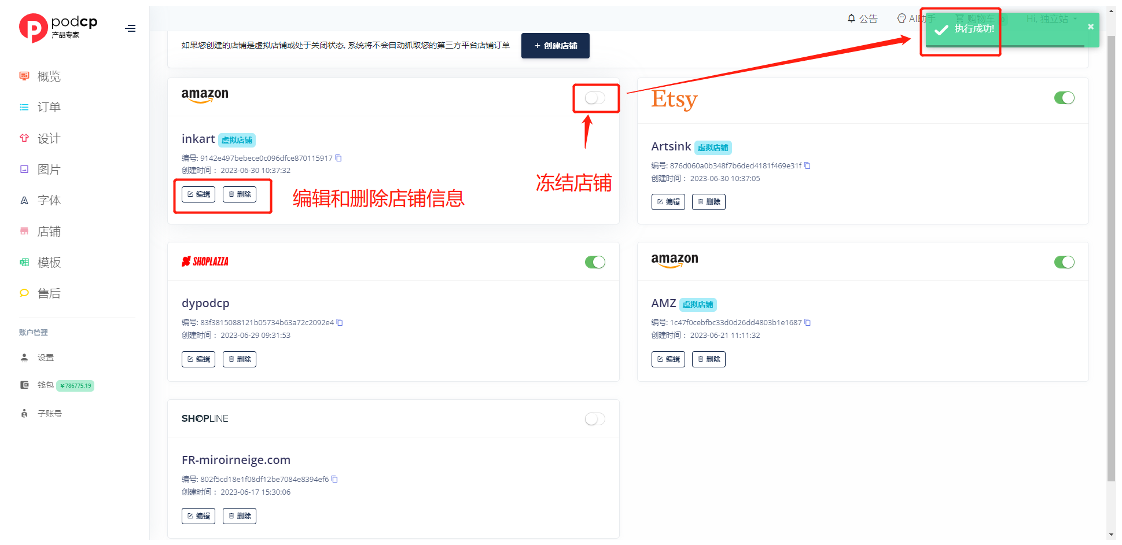The width and height of the screenshot is (1122, 545).
Task: Edit the dypodcp store
Action: [x=198, y=359]
